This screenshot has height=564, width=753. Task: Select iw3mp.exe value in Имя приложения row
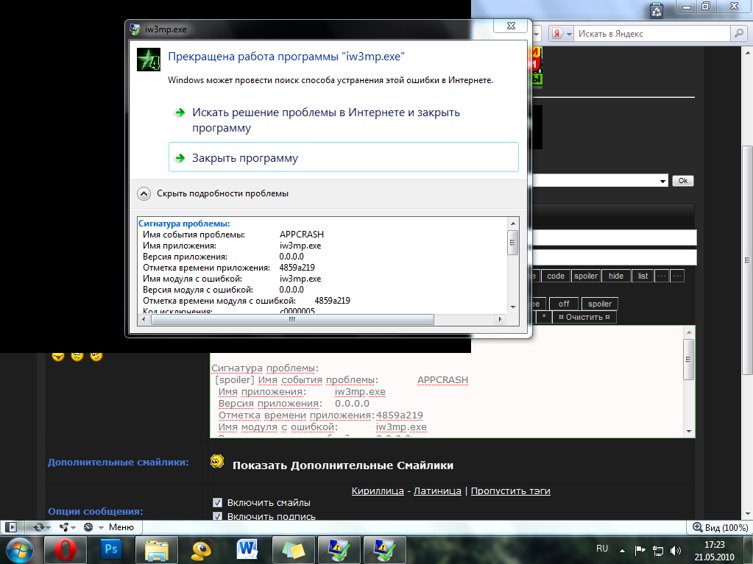pyautogui.click(x=300, y=246)
